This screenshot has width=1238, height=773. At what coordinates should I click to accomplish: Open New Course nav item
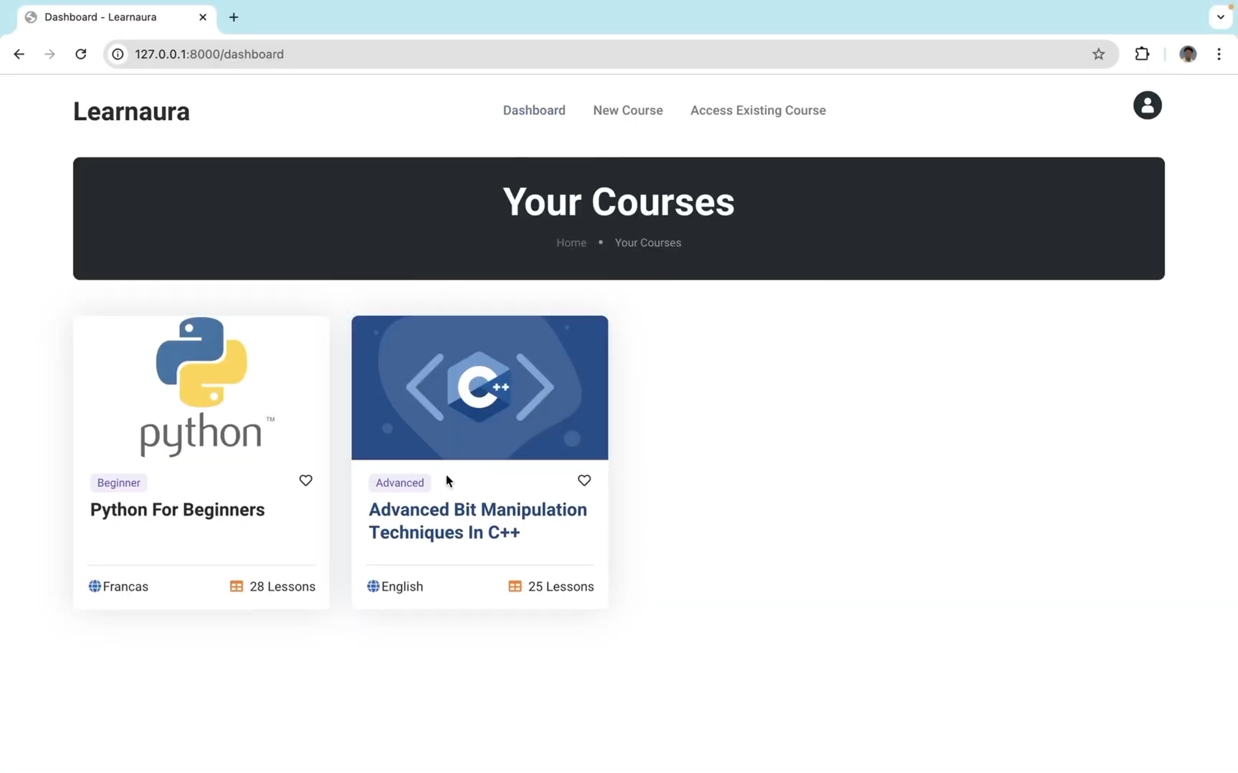pos(628,110)
